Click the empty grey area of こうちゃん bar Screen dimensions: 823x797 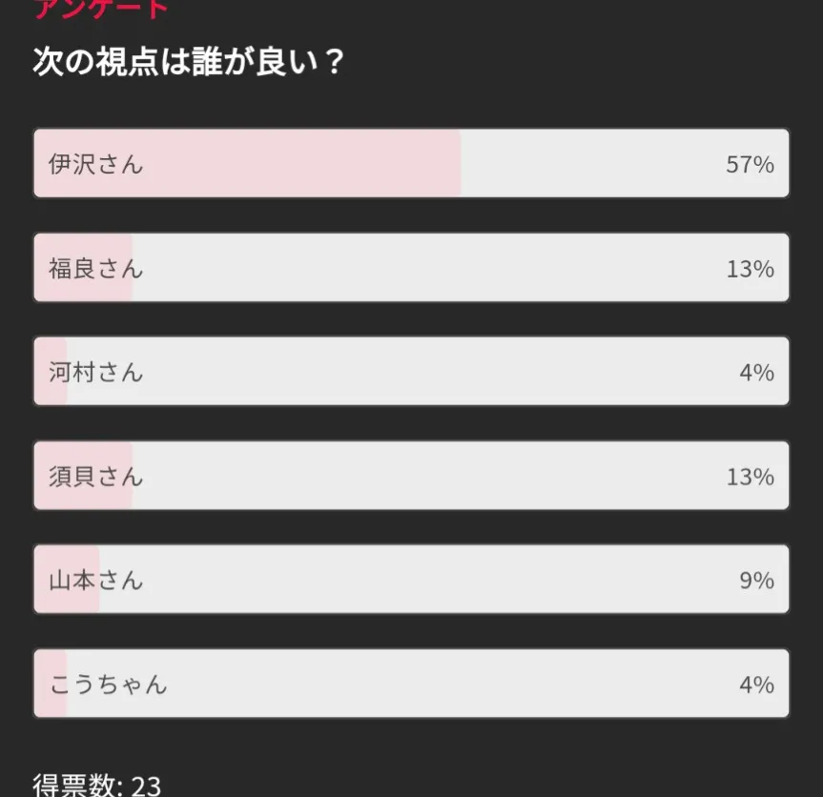click(x=429, y=685)
